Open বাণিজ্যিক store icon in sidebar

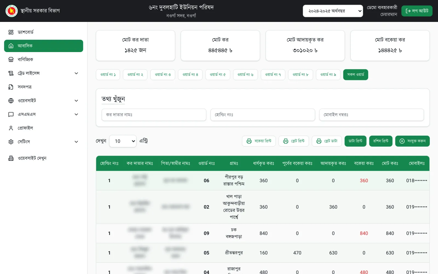[x=11, y=59]
